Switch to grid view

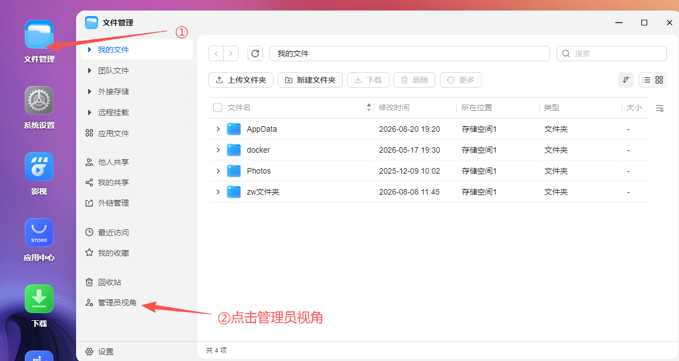[659, 80]
